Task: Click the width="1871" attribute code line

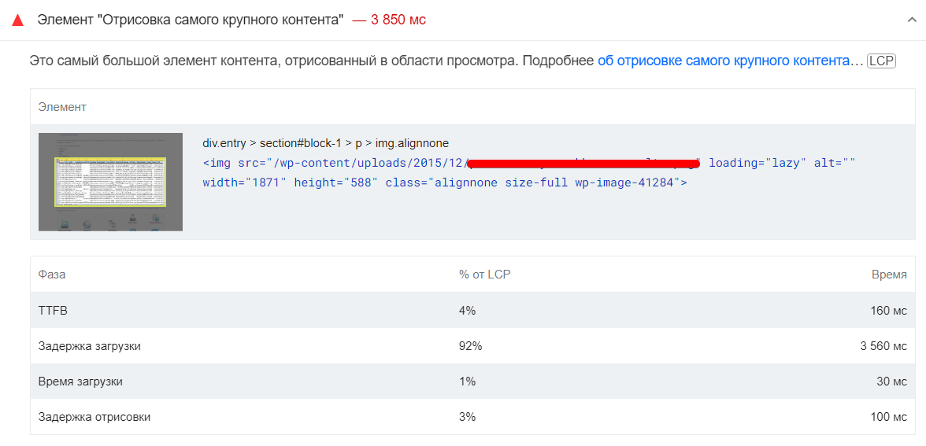Action: tap(445, 182)
